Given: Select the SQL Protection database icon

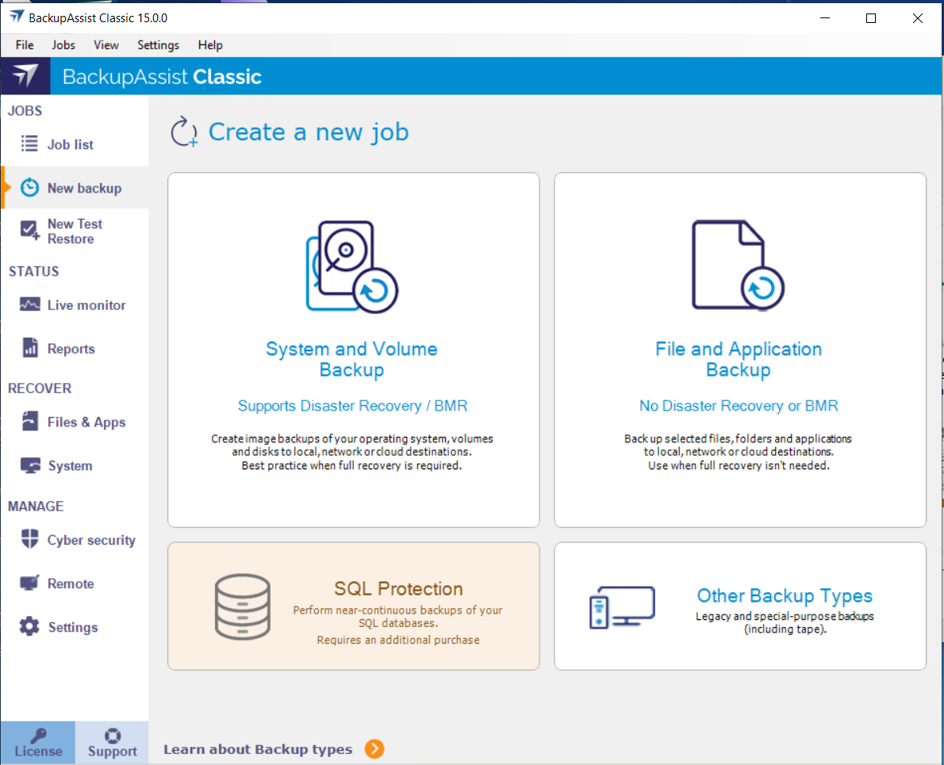Looking at the screenshot, I should [242, 606].
